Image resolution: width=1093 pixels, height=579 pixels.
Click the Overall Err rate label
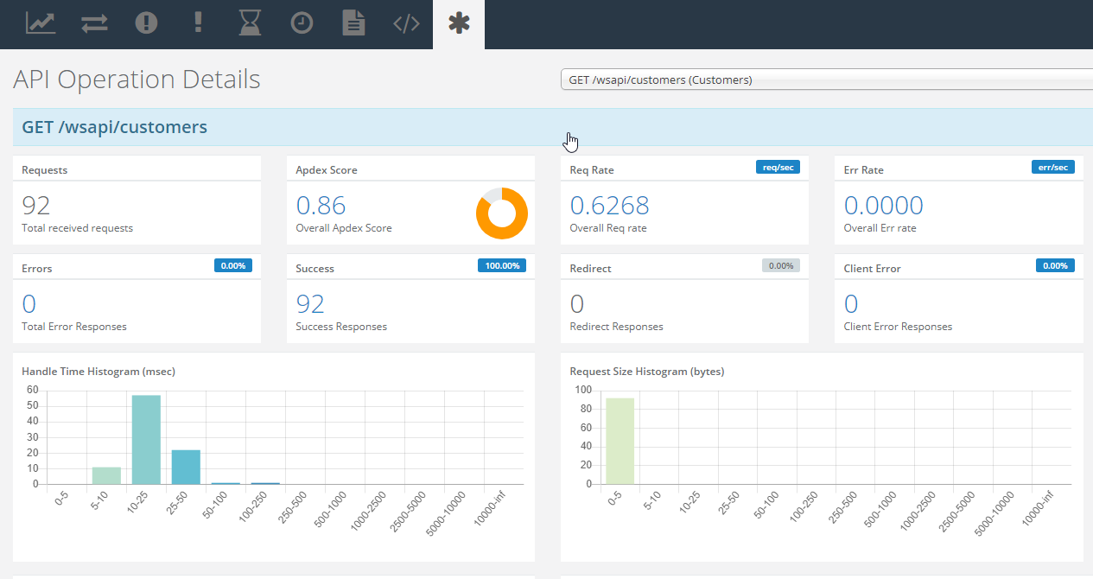point(880,228)
